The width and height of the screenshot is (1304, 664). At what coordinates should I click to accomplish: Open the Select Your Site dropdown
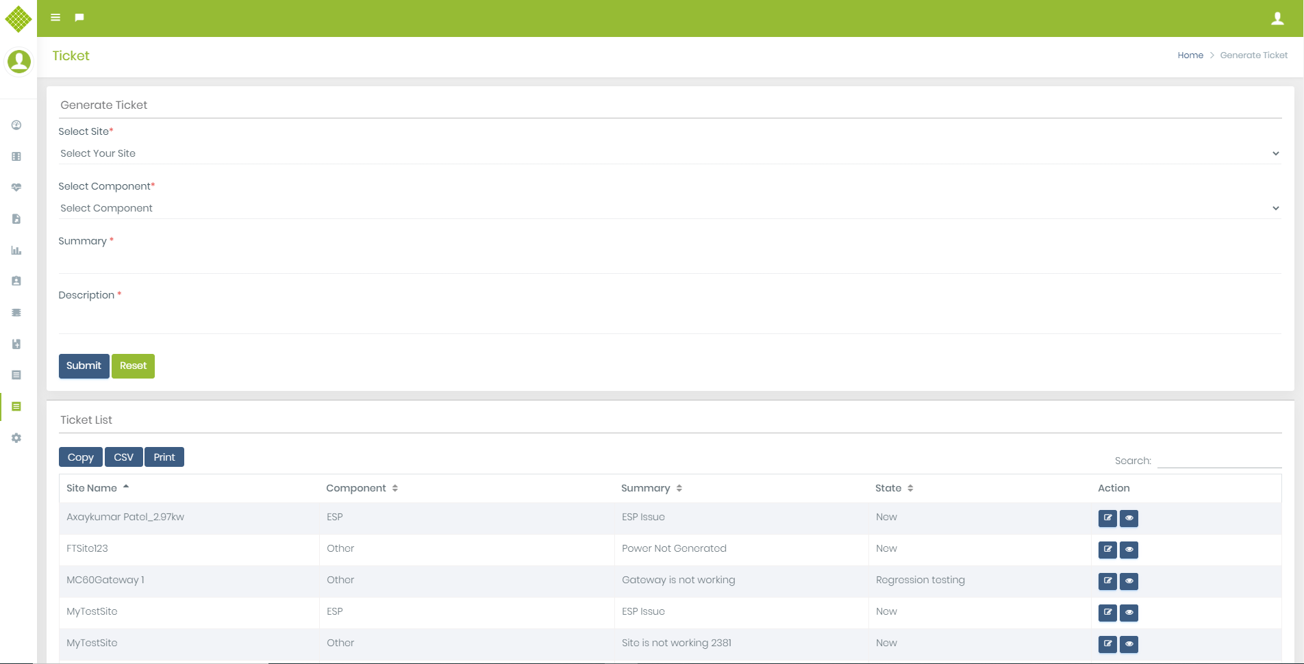(669, 153)
